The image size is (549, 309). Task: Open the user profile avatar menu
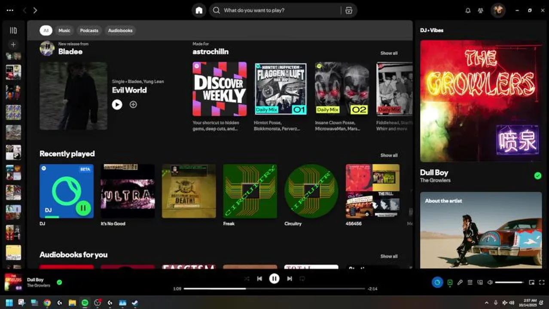click(498, 10)
